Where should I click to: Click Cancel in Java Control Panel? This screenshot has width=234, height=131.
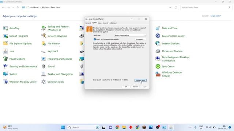coord(135,87)
